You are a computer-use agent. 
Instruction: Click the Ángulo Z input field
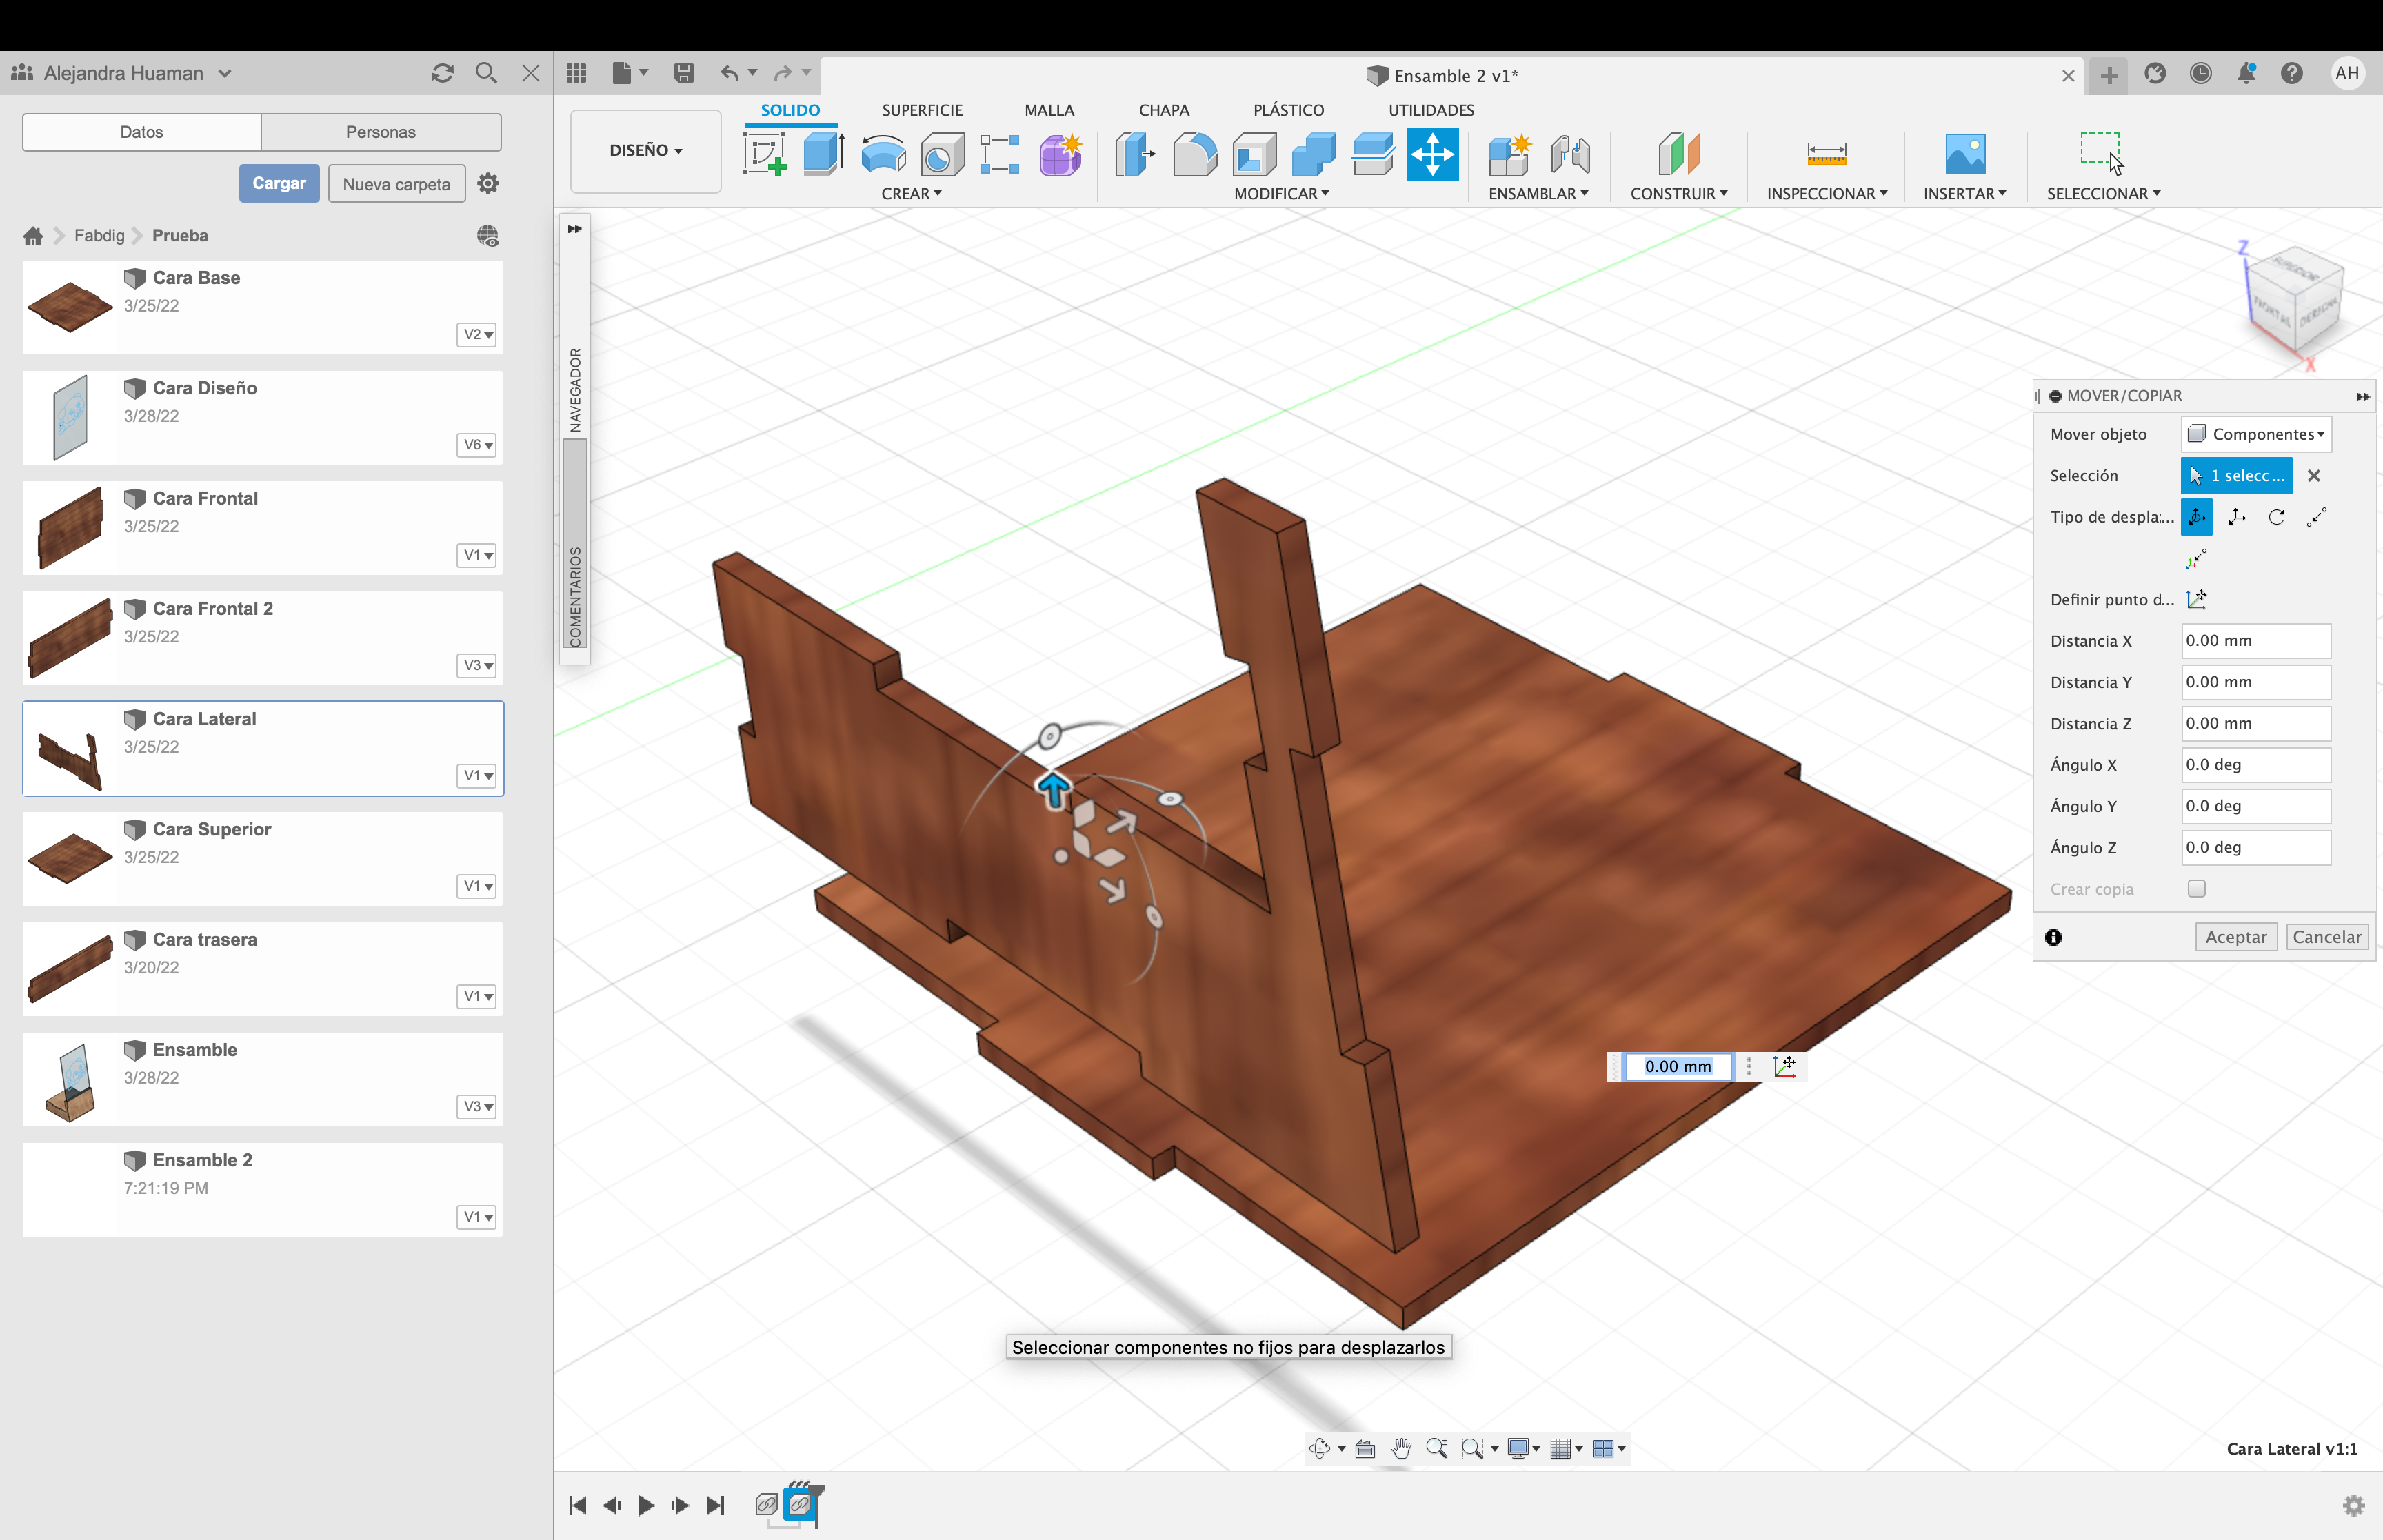click(x=2256, y=848)
